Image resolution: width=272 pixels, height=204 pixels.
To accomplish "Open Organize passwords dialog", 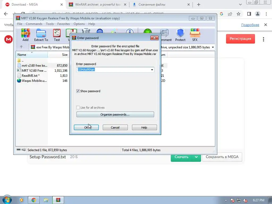I will click(x=115, y=114).
